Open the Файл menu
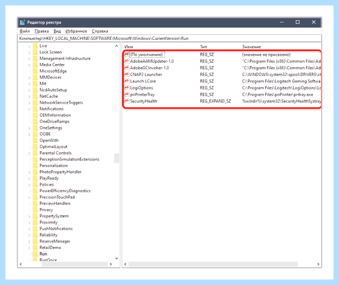This screenshot has width=339, height=285. 25,31
